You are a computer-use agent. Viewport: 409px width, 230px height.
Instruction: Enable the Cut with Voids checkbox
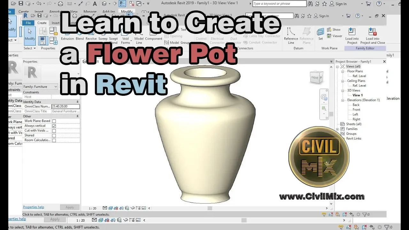[54, 131]
